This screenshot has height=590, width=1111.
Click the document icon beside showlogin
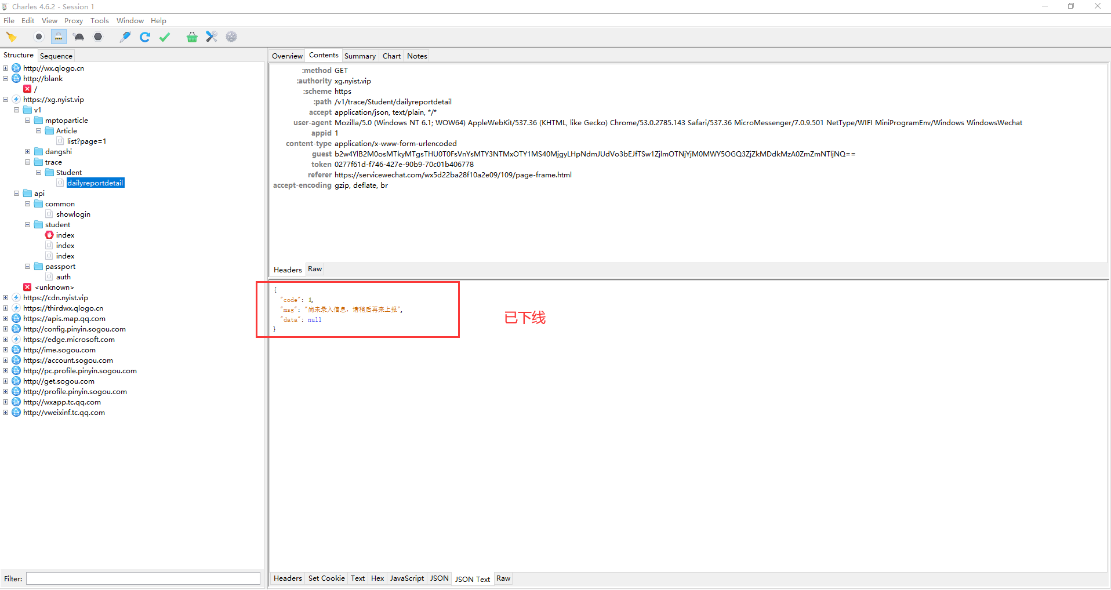pos(49,214)
